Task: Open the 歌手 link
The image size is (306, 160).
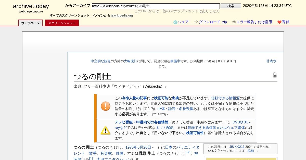Action: [93, 153]
